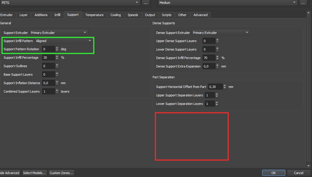Open the Custom Zones dialog
Screen dimensions: 312x177
pyautogui.click(x=61, y=173)
